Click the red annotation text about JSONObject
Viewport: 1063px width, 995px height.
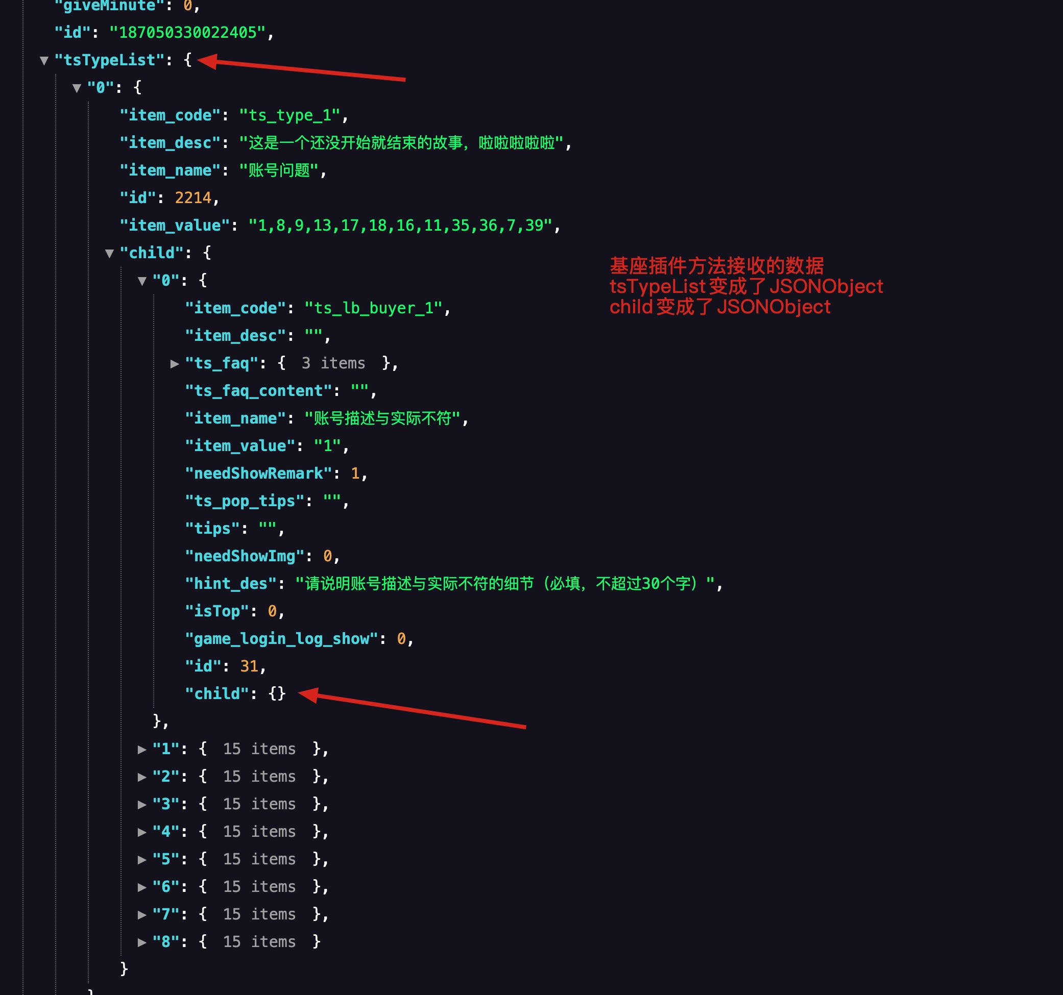coord(746,286)
